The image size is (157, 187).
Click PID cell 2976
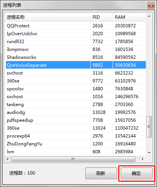pyautogui.click(x=98, y=136)
